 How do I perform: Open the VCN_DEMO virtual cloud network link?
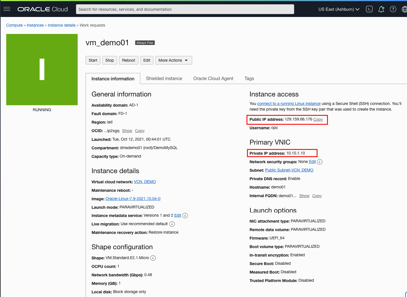coord(145,182)
